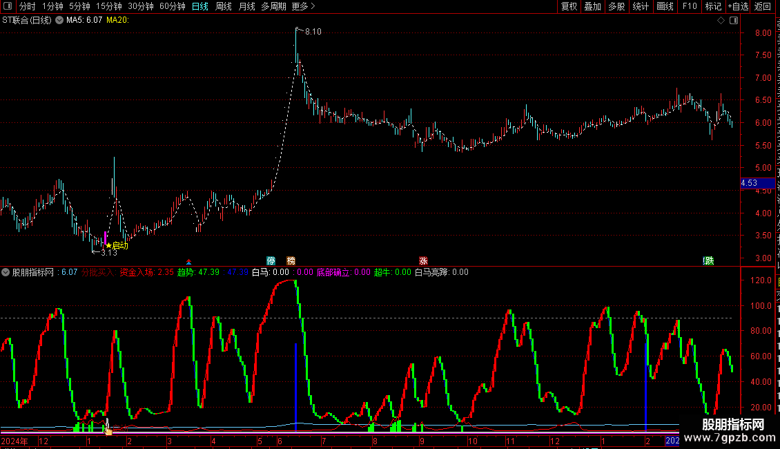Expand the 更多 periods menu
780x449 pixels.
click(x=303, y=6)
